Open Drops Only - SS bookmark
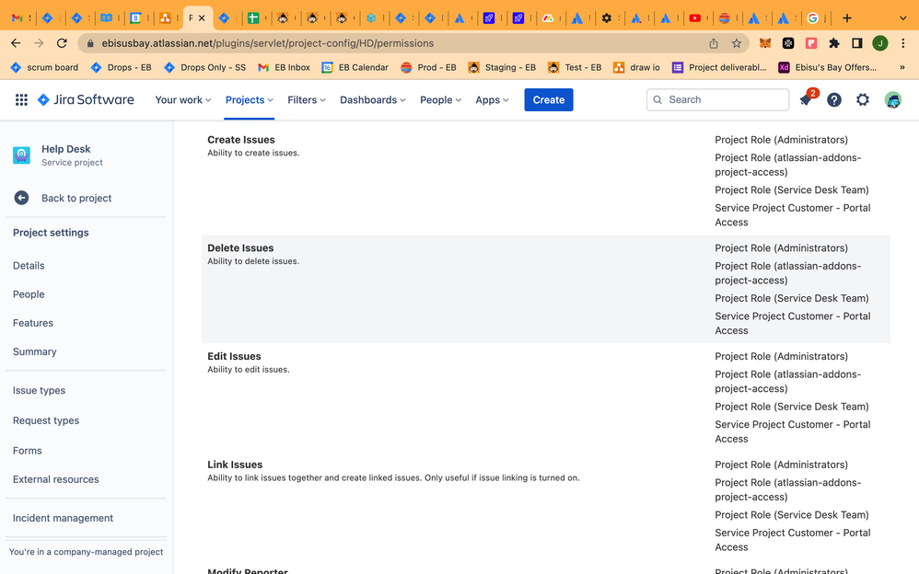Screen dimensions: 919x574 pos(205,67)
